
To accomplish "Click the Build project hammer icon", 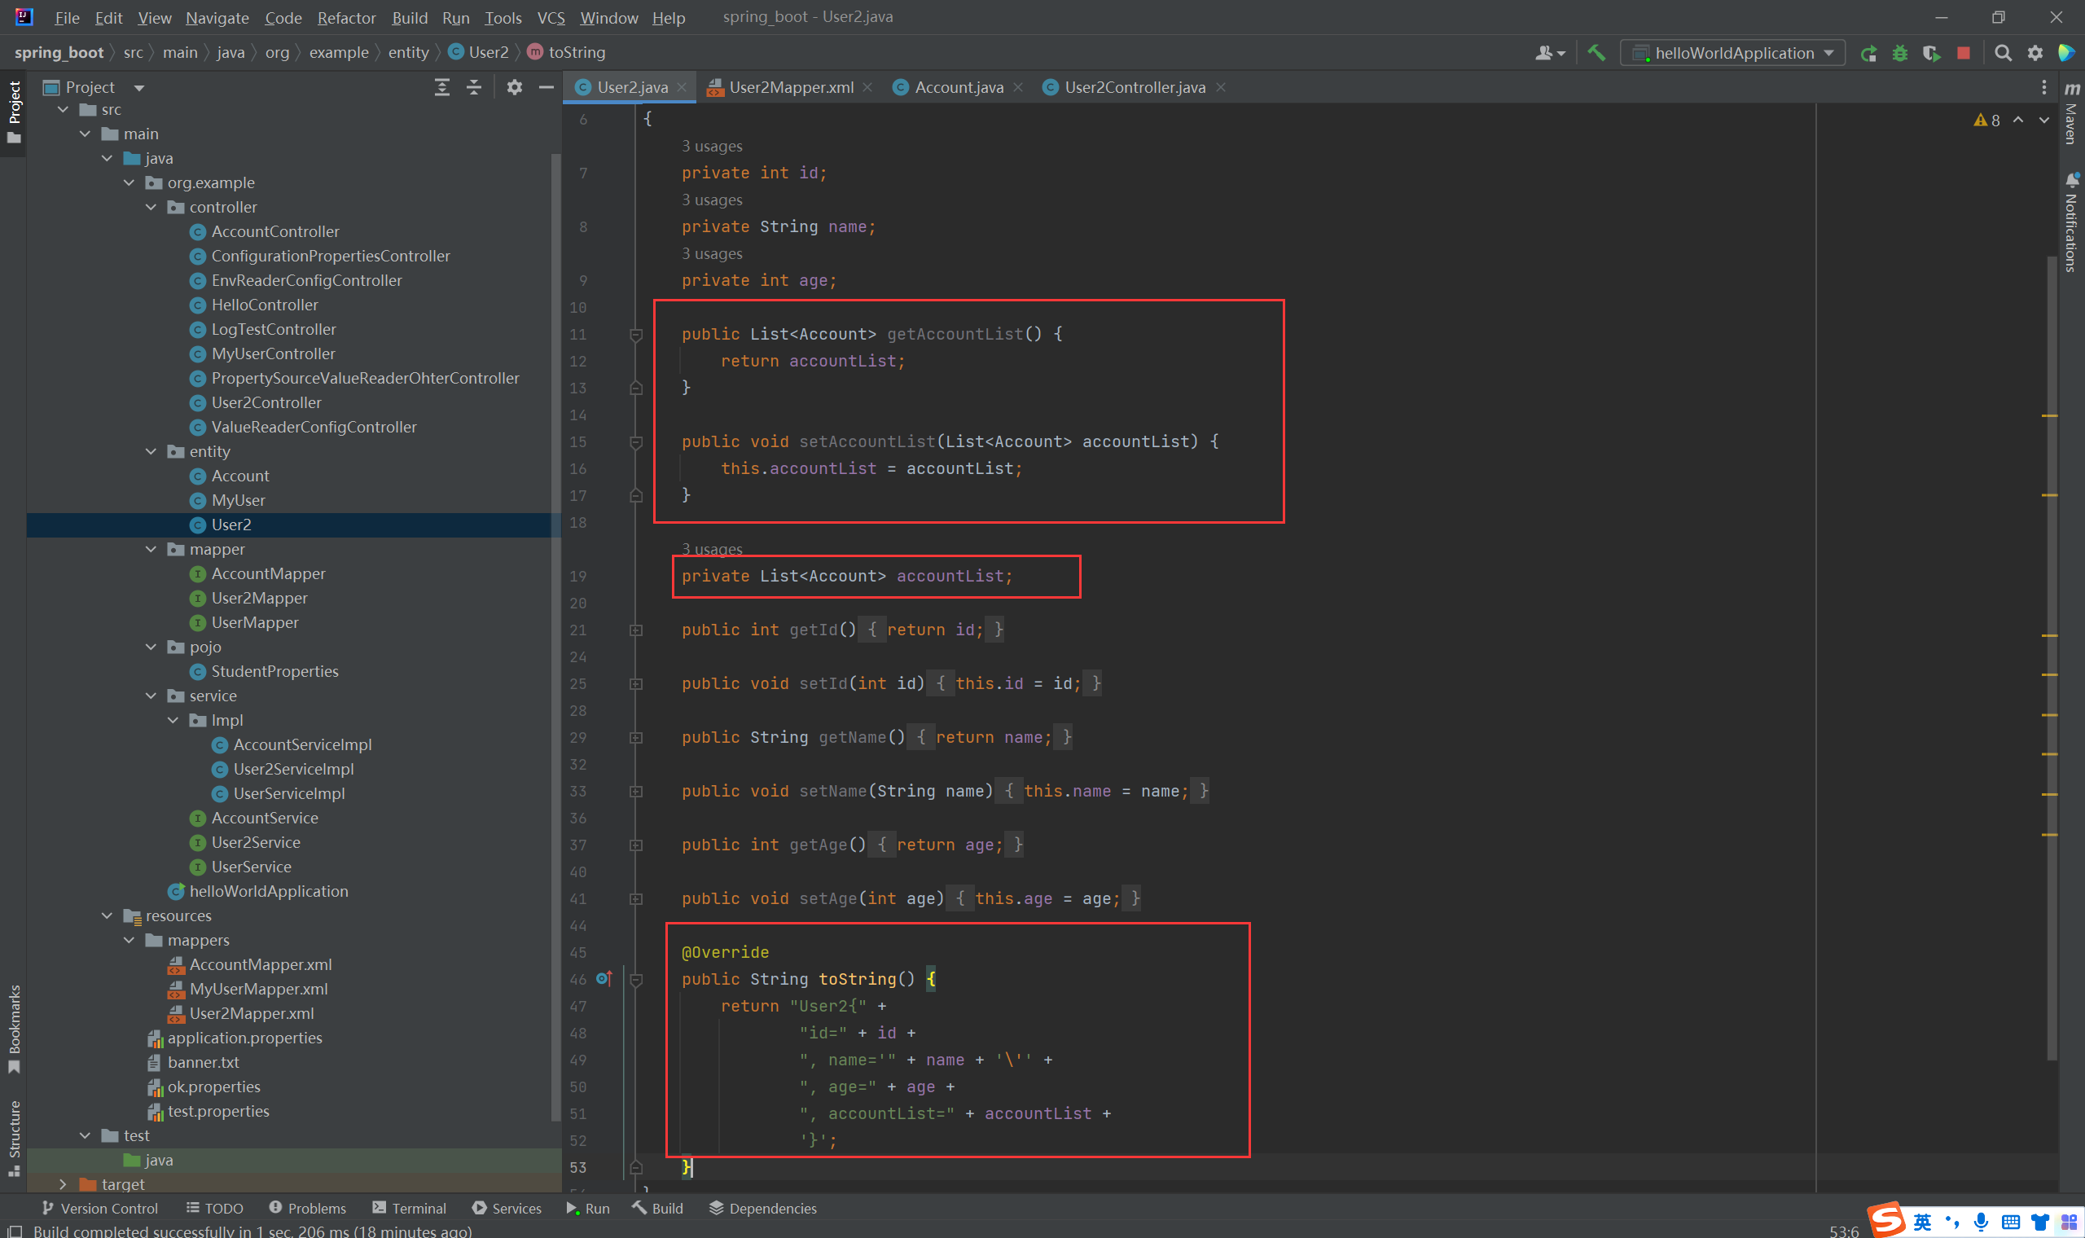I will [1596, 53].
